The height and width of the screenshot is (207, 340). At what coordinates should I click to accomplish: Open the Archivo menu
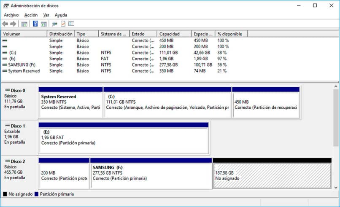11,15
